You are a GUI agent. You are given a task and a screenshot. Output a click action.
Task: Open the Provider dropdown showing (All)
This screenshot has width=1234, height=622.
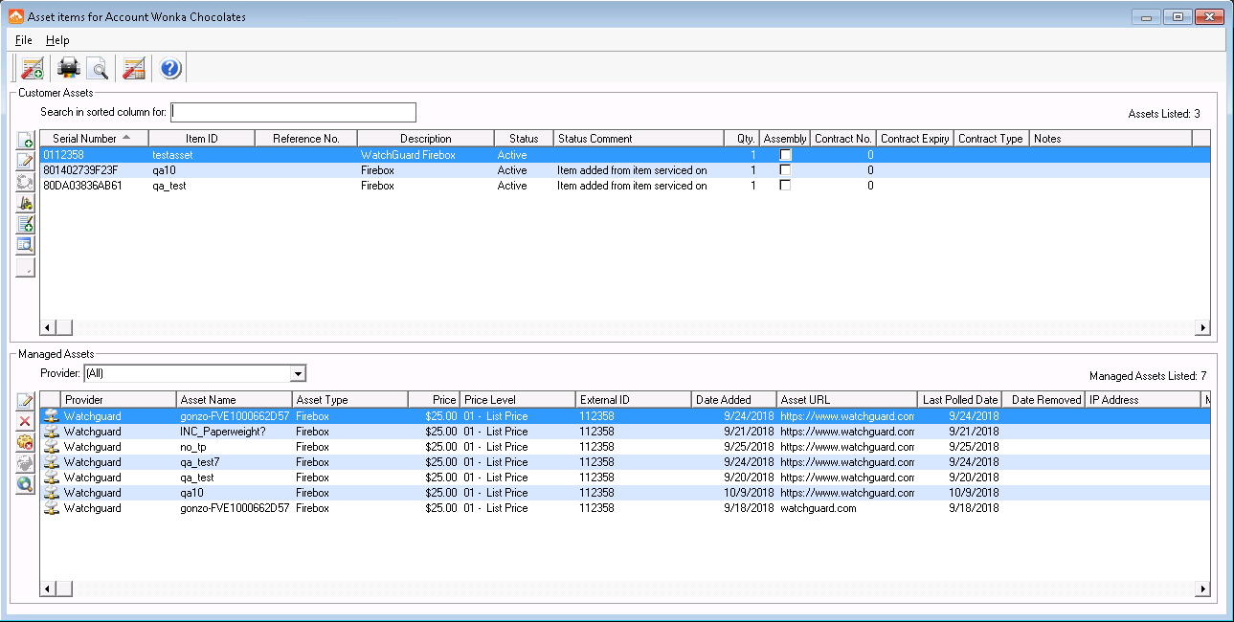pos(298,372)
